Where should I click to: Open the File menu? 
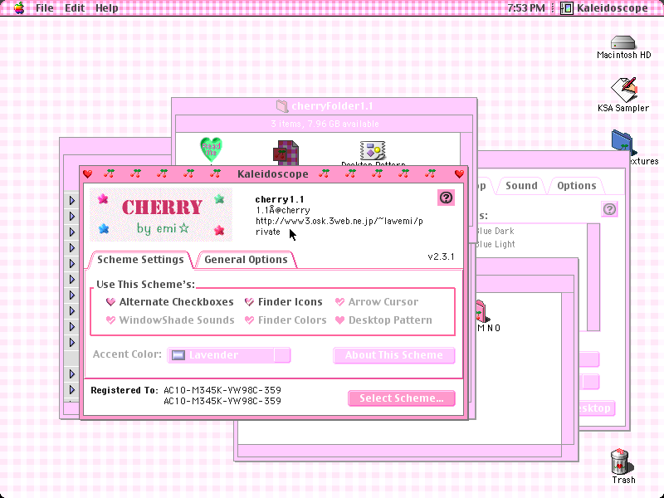pos(45,8)
